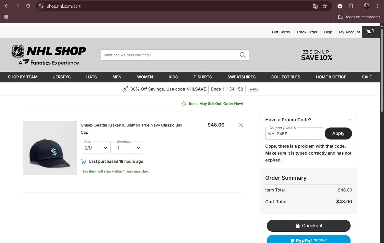Click the Gift Cards link
This screenshot has height=243, width=384.
pyautogui.click(x=281, y=32)
